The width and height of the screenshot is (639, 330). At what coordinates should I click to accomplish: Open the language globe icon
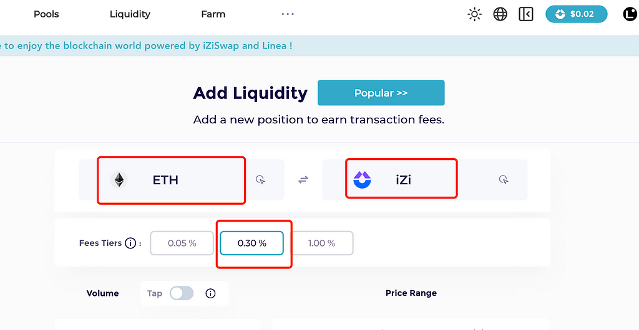pyautogui.click(x=500, y=14)
